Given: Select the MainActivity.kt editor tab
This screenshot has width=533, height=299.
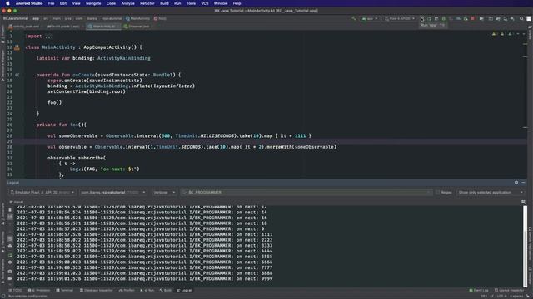Looking at the screenshot, I should pyautogui.click(x=103, y=26).
